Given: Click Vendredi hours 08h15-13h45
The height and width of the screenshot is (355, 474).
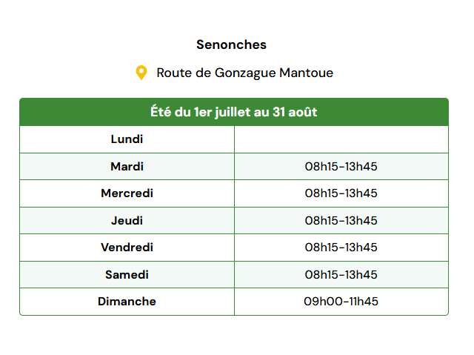Looking at the screenshot, I should click(x=341, y=248).
